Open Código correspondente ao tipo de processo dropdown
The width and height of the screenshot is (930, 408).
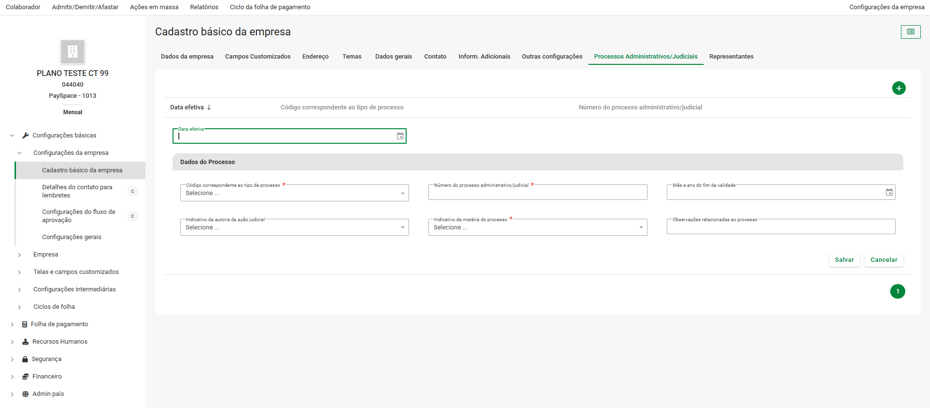[x=294, y=193]
